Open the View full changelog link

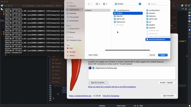pyautogui.click(x=111, y=96)
